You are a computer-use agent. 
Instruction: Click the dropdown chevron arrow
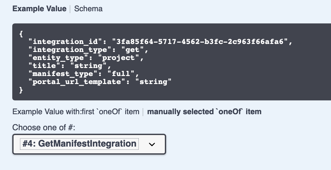152,144
